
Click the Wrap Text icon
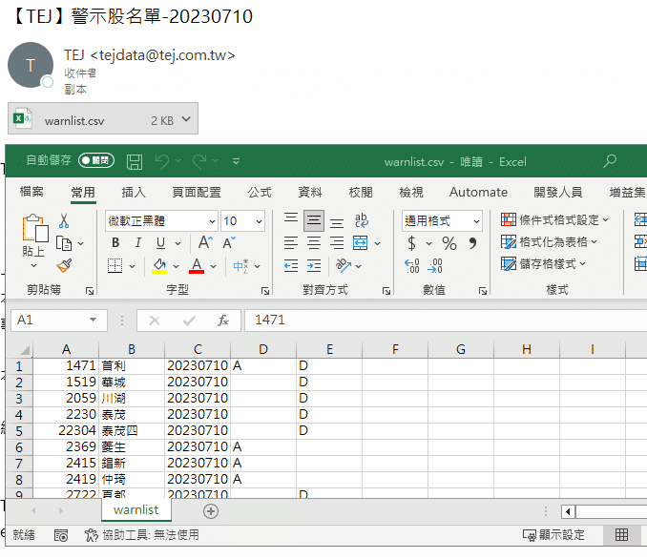pos(362,220)
